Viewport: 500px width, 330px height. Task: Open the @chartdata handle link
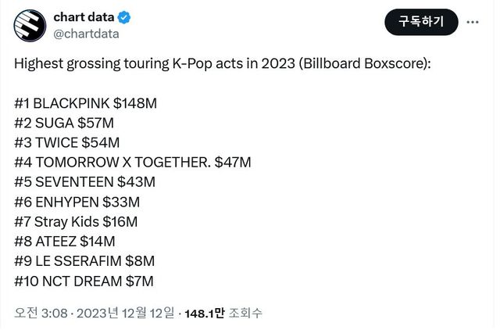click(85, 34)
